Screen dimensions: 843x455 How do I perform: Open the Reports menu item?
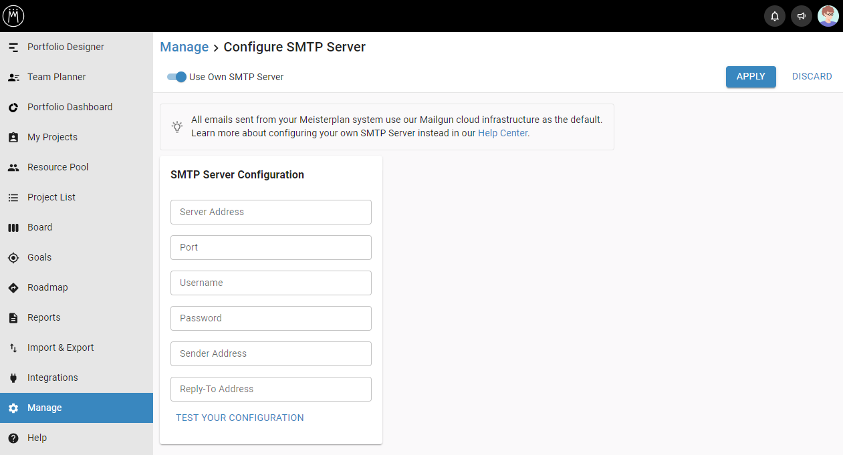pos(76,317)
